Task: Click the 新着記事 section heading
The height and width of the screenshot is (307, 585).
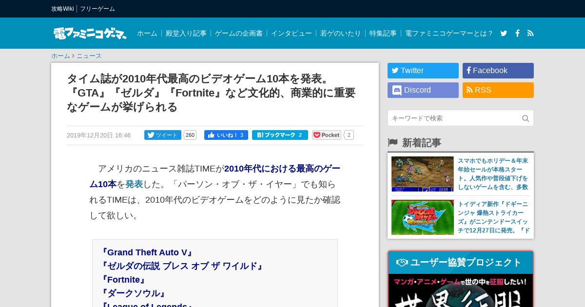Action: pyautogui.click(x=422, y=143)
